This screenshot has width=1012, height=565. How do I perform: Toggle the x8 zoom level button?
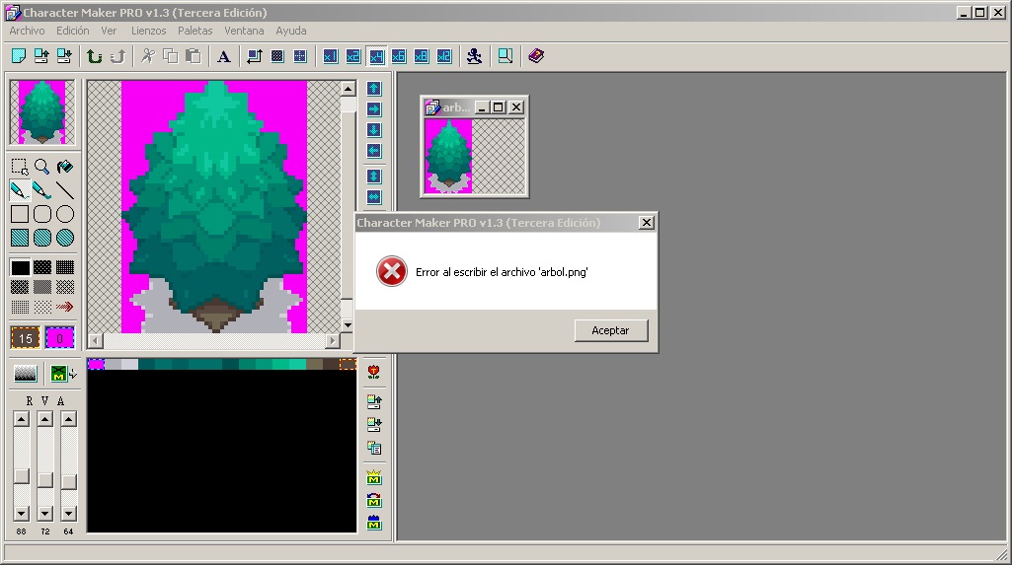(x=422, y=56)
